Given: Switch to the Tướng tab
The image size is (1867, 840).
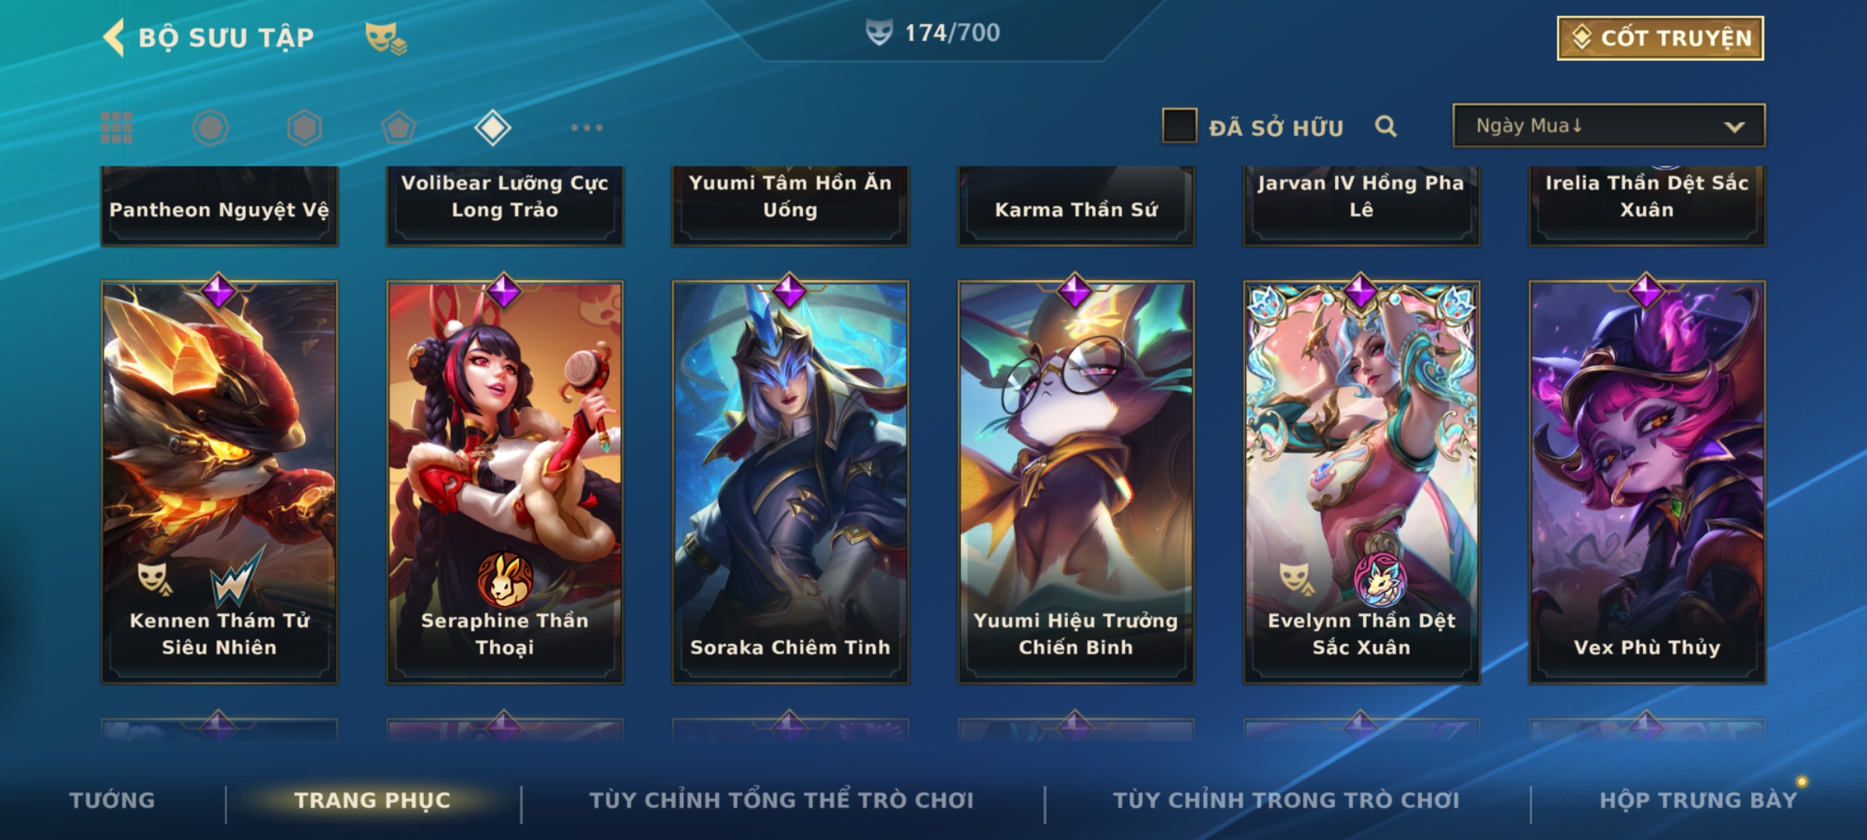Looking at the screenshot, I should pos(112,800).
